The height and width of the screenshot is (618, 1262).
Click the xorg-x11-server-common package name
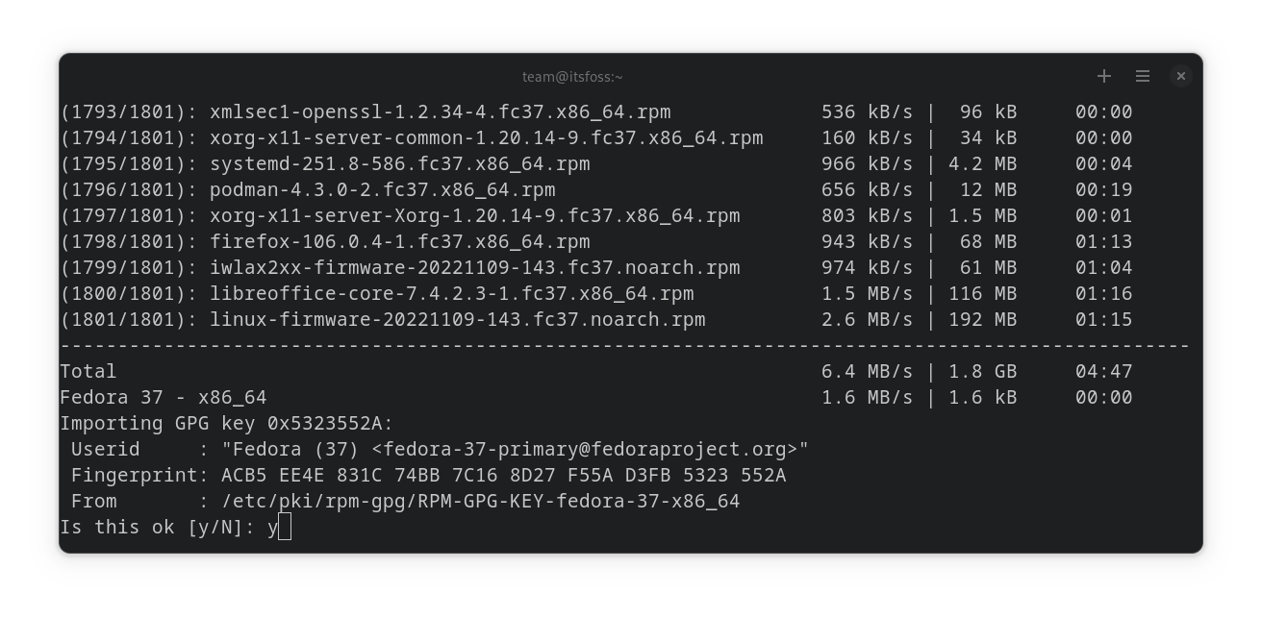(x=486, y=137)
